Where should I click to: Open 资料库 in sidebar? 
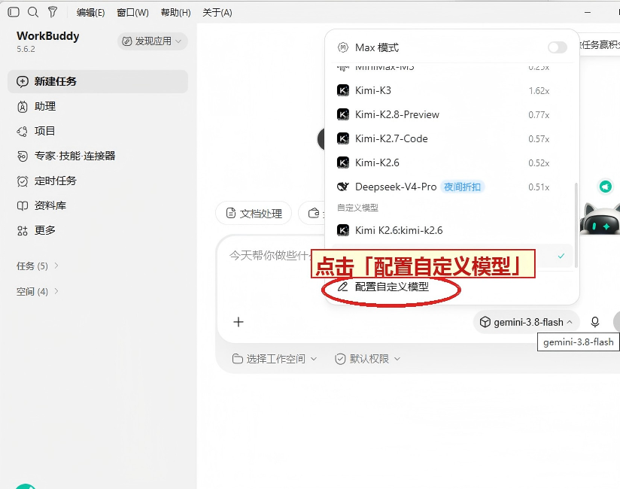(98, 205)
